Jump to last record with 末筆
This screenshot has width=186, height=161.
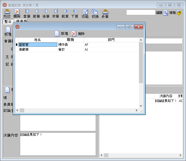tap(56, 11)
